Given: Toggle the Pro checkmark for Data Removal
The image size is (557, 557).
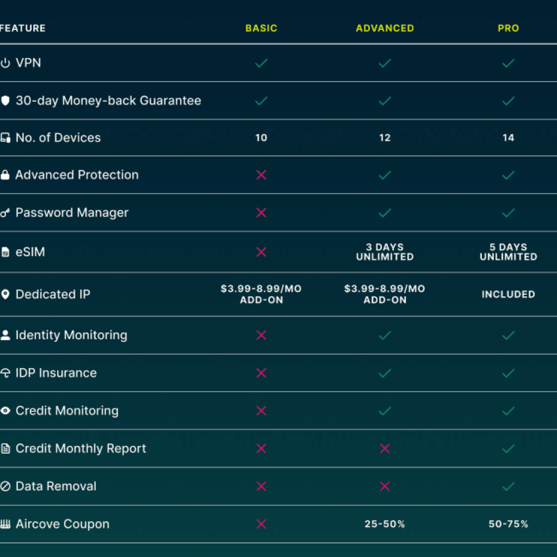Looking at the screenshot, I should click(x=509, y=486).
